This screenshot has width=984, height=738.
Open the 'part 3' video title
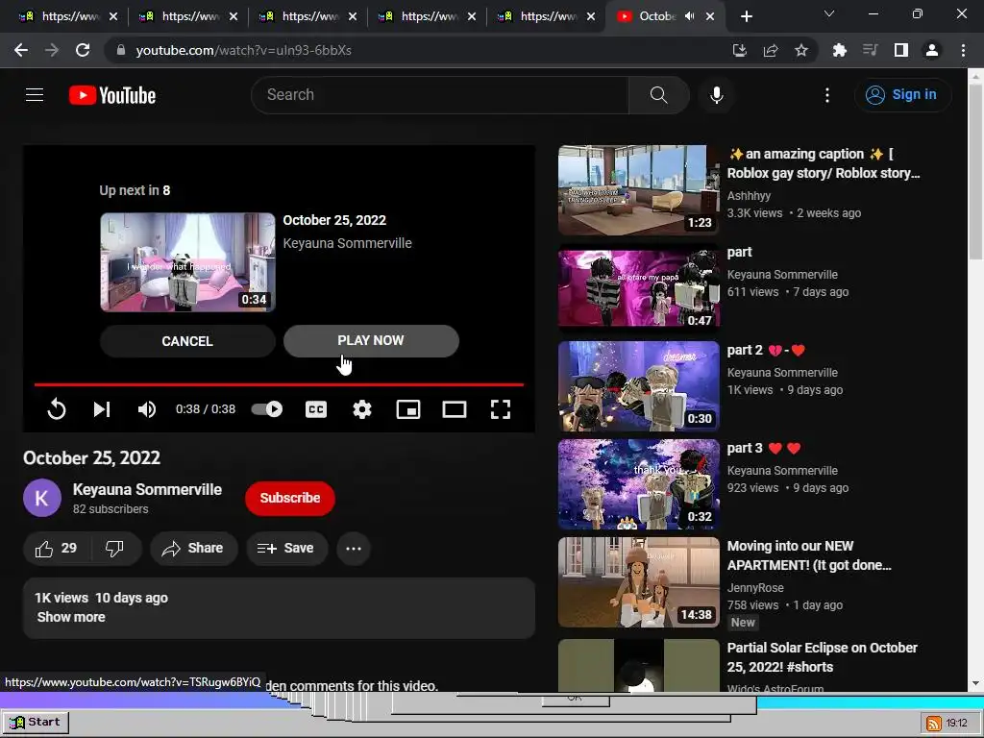pyautogui.click(x=764, y=448)
